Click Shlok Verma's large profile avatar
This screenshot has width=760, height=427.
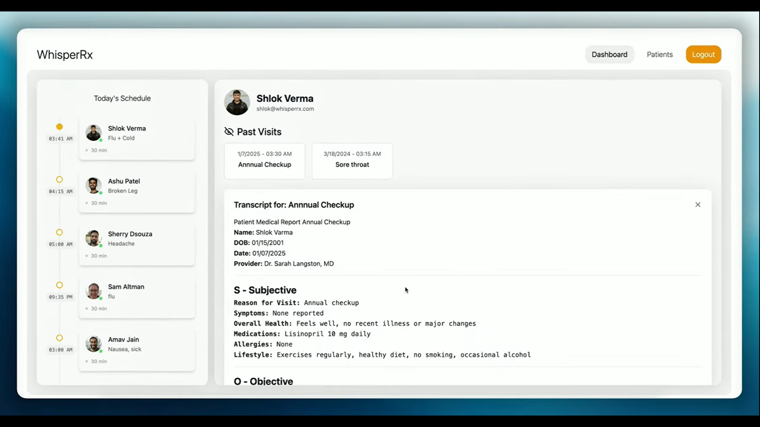(x=237, y=102)
